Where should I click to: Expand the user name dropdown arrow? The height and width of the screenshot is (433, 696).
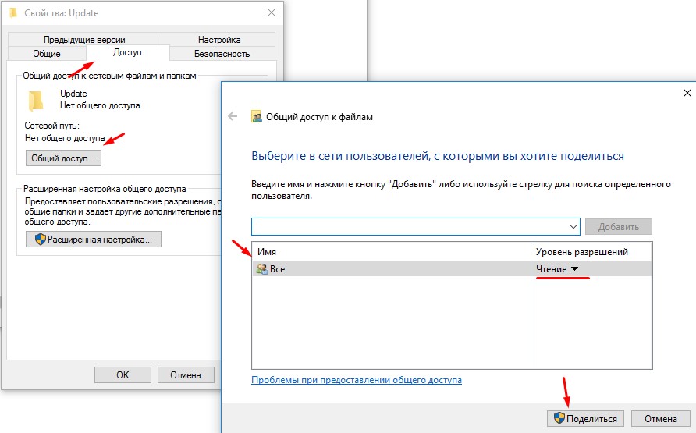coord(573,227)
